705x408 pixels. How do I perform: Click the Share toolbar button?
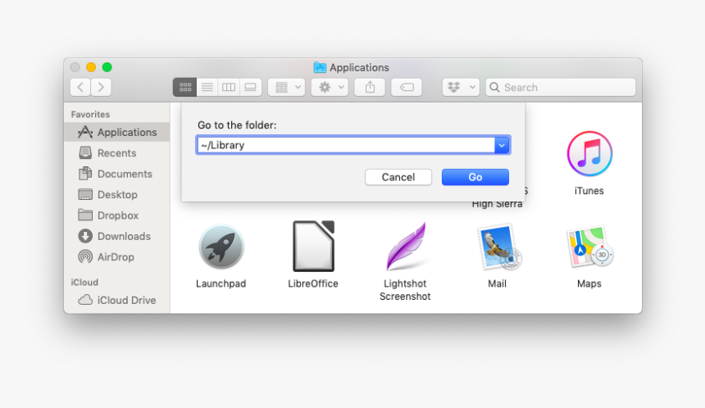click(370, 87)
